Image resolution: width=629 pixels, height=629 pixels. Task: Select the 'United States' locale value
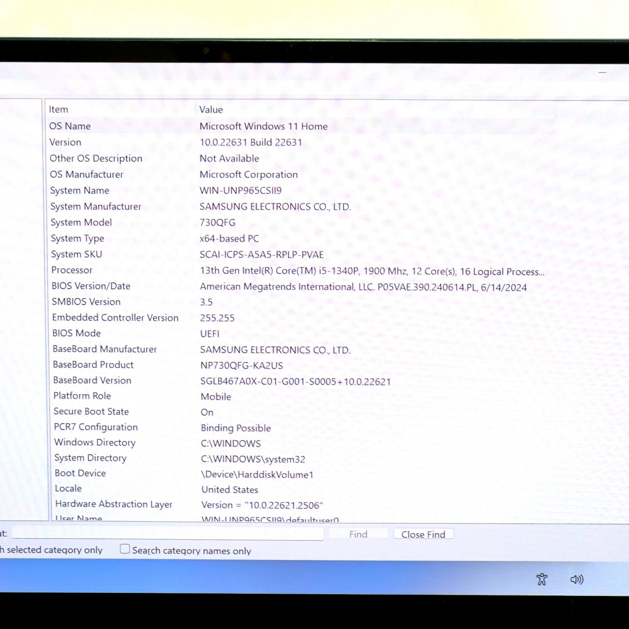pyautogui.click(x=230, y=490)
